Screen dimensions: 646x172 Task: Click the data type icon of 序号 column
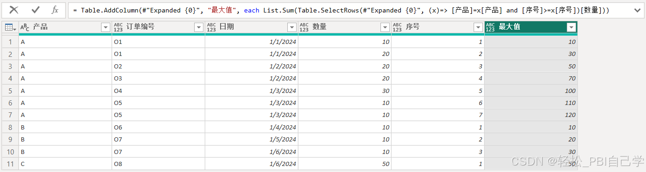click(398, 28)
